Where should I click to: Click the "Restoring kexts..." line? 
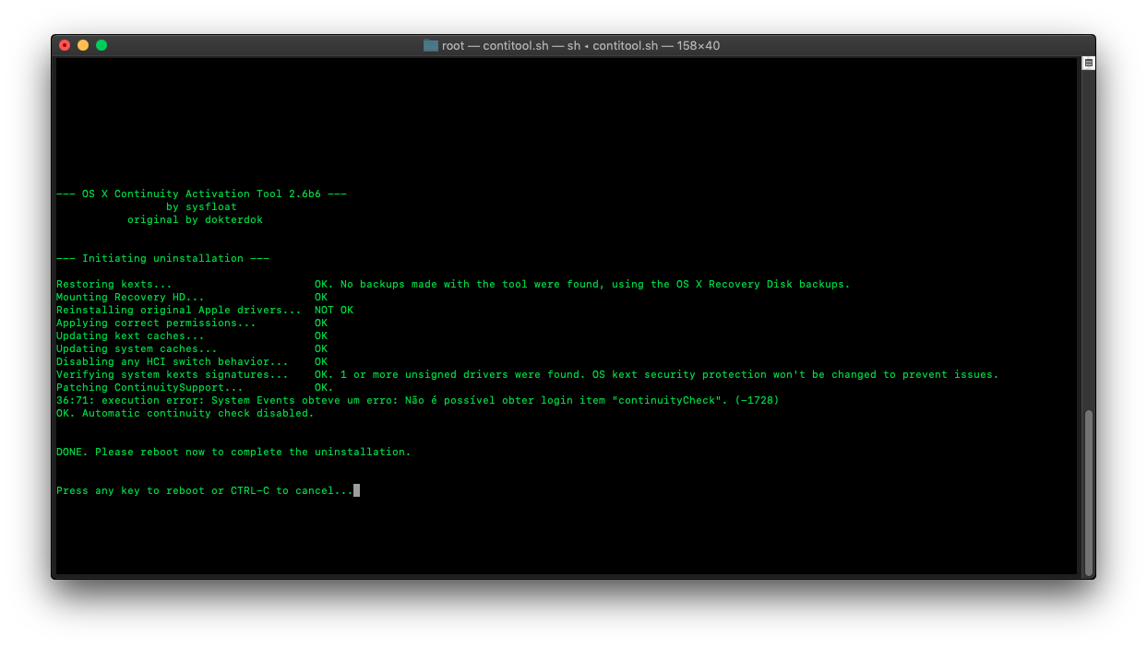pyautogui.click(x=453, y=284)
